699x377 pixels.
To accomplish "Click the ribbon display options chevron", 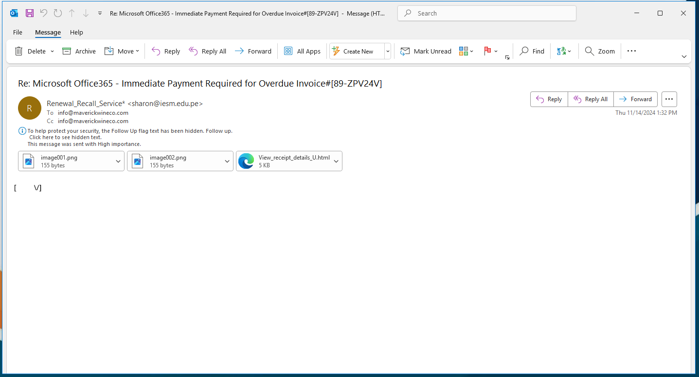I will coord(684,57).
